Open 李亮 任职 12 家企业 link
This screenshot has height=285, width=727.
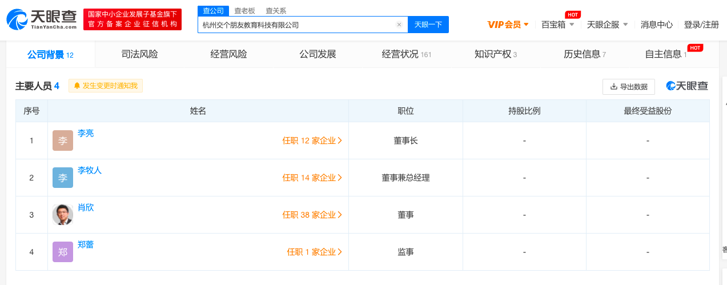coord(312,141)
